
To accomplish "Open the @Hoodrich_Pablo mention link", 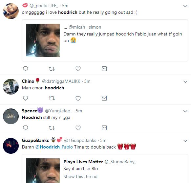I will 54,147.
